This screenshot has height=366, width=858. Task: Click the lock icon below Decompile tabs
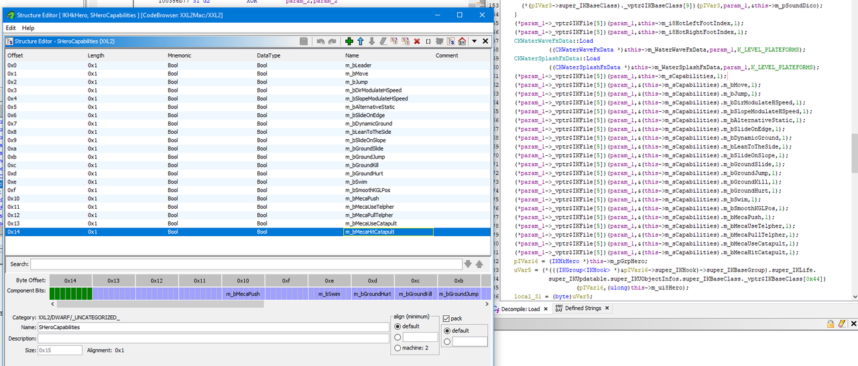830,323
